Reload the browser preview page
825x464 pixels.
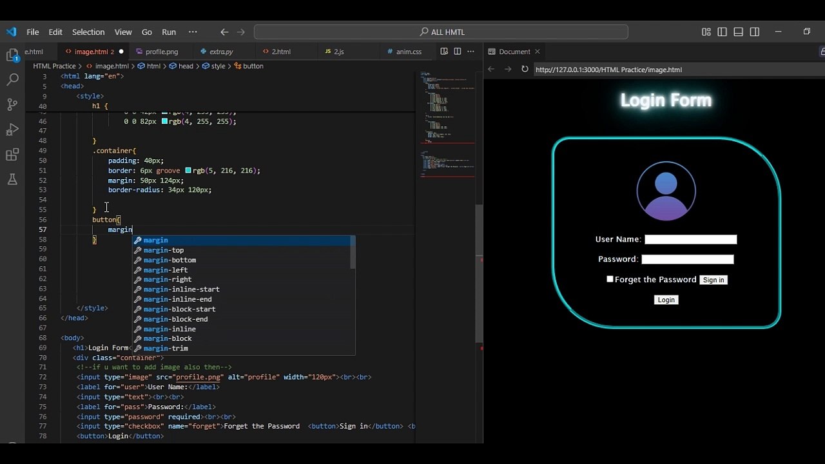click(x=525, y=70)
